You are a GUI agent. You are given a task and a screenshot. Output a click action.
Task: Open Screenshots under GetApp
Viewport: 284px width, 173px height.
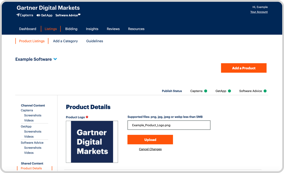[x=32, y=132]
